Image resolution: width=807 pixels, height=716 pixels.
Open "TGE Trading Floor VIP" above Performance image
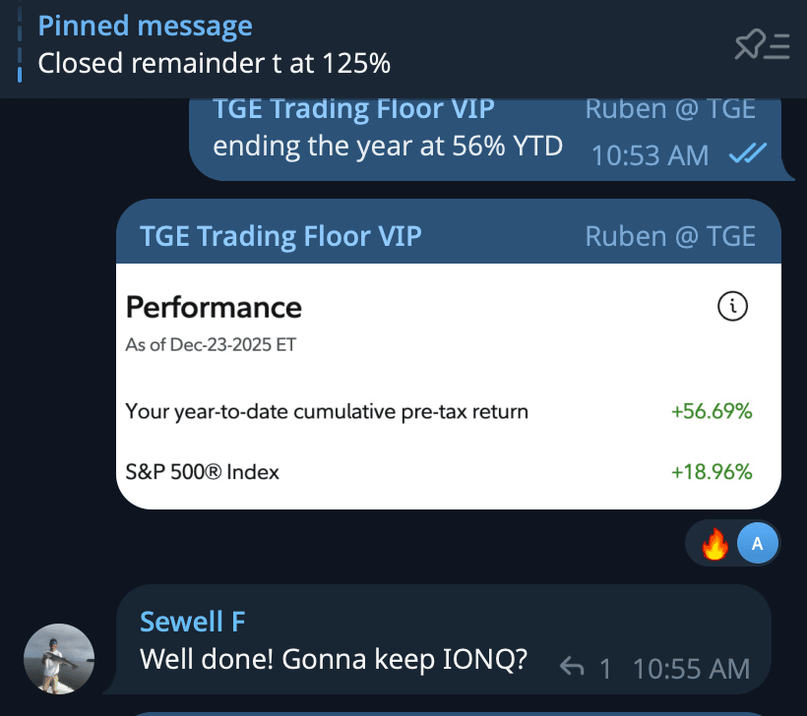[x=280, y=236]
